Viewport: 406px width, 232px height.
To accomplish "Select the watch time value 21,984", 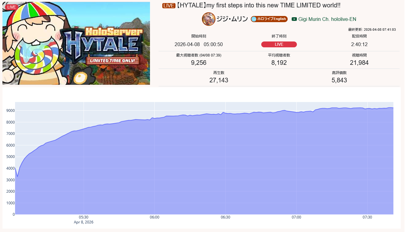I will [x=359, y=63].
